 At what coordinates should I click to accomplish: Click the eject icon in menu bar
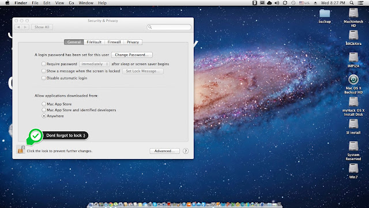pos(315,3)
